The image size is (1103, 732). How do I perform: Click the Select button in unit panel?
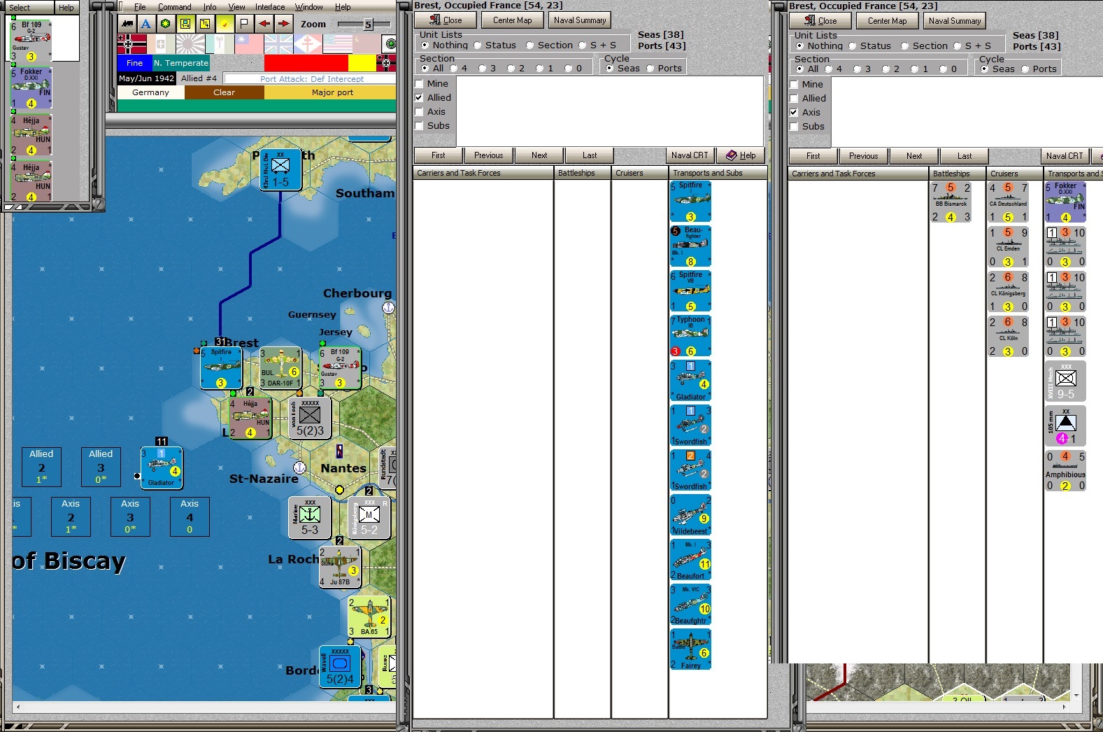(x=20, y=8)
